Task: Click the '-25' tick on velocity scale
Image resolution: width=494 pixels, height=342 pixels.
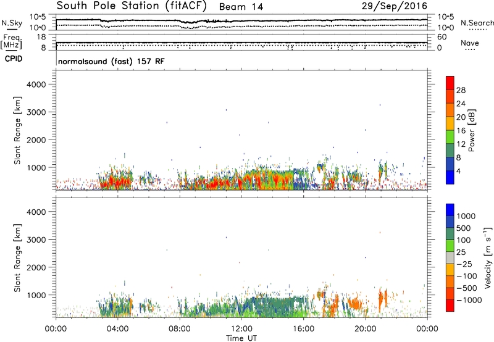Action: click(464, 264)
